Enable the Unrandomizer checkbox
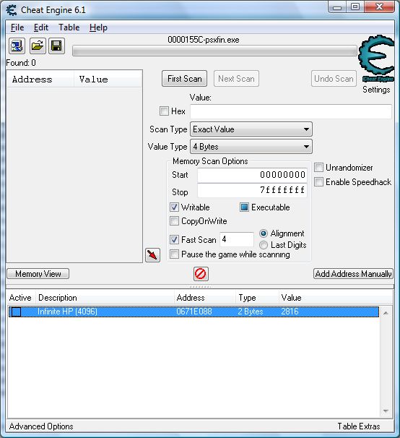The width and height of the screenshot is (400, 438). 318,168
